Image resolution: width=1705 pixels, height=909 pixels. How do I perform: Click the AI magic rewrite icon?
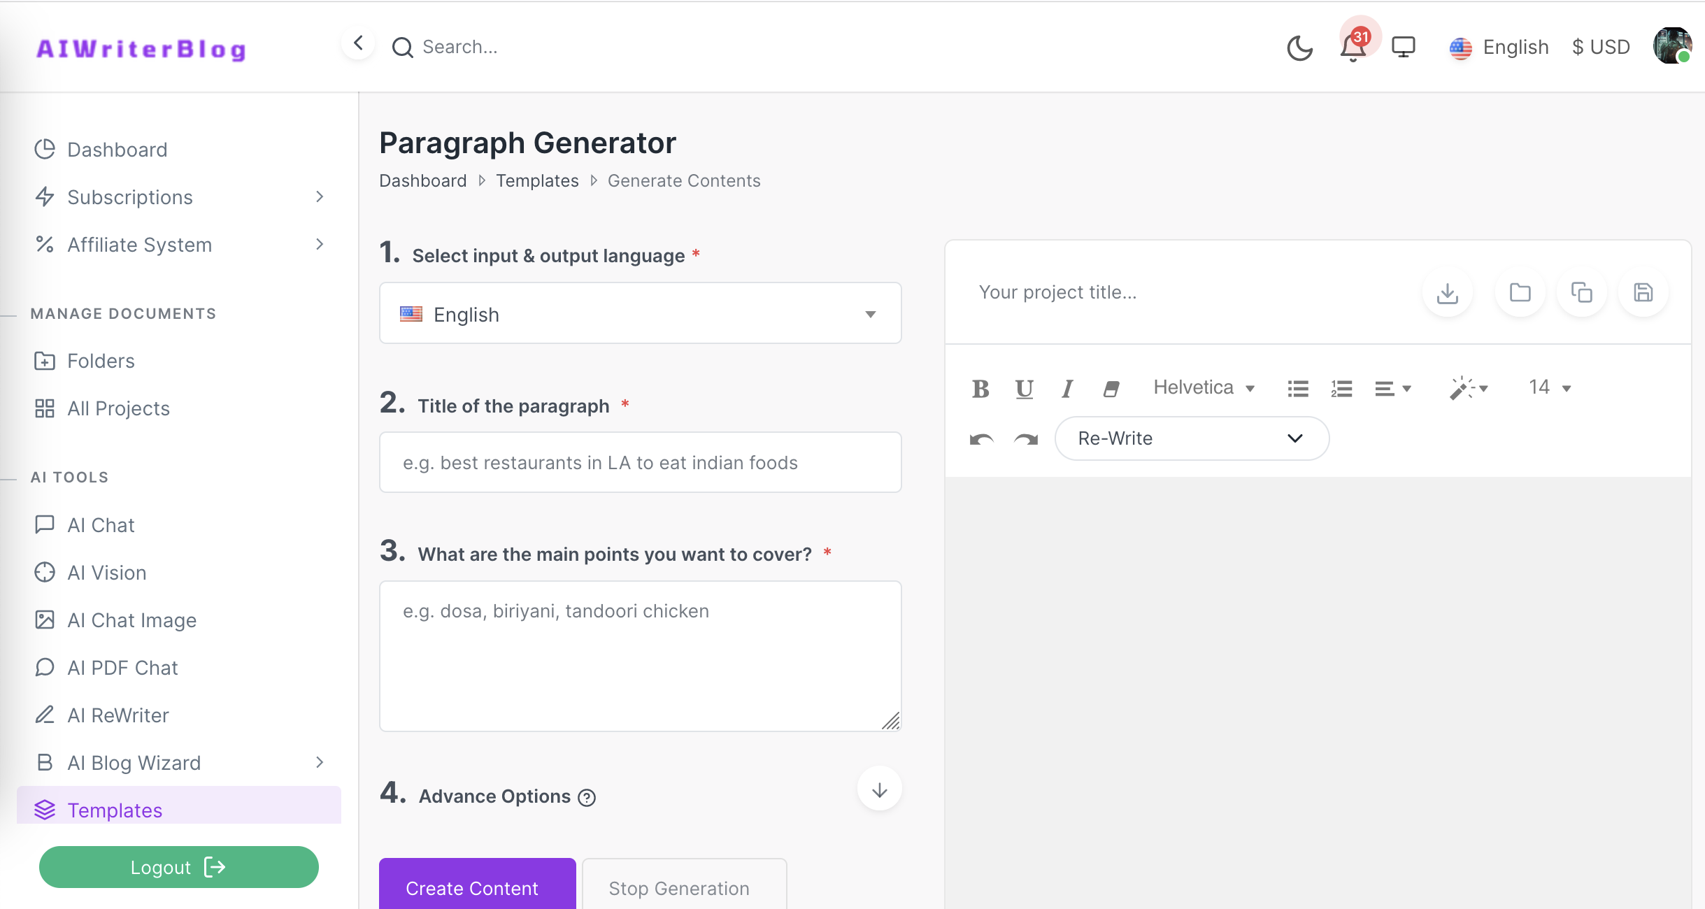[1462, 387]
